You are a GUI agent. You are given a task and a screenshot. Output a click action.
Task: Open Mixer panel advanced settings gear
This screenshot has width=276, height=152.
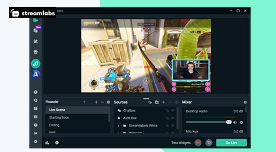click(x=245, y=102)
